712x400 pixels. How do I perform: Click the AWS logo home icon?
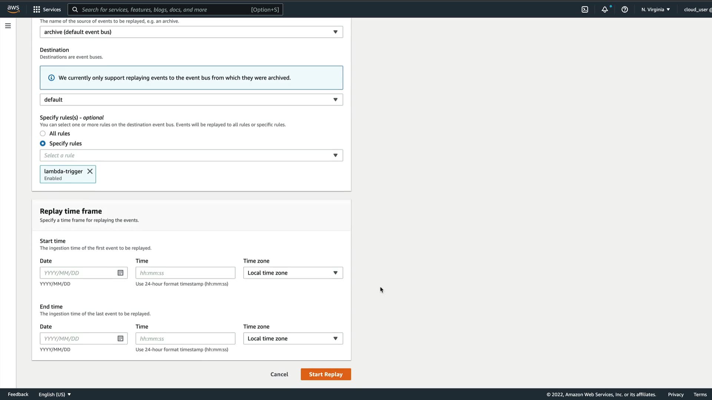coord(13,9)
